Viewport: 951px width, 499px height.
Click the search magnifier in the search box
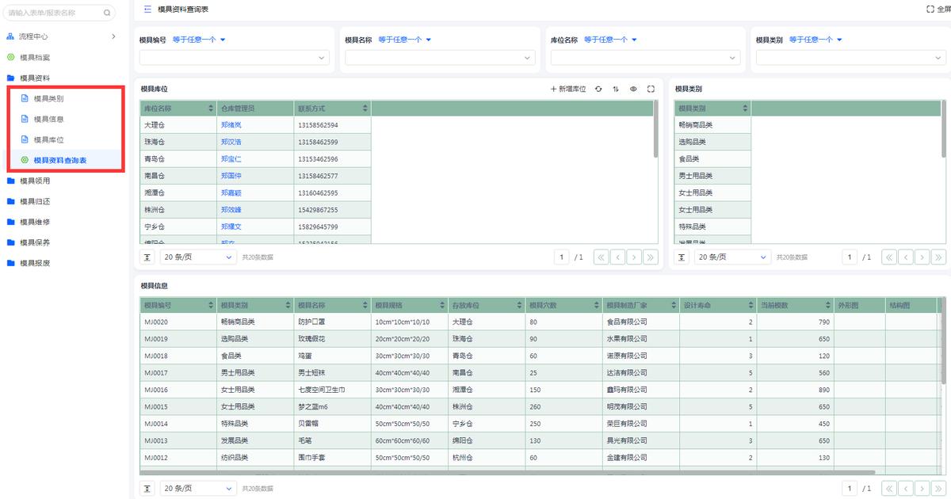(x=106, y=13)
